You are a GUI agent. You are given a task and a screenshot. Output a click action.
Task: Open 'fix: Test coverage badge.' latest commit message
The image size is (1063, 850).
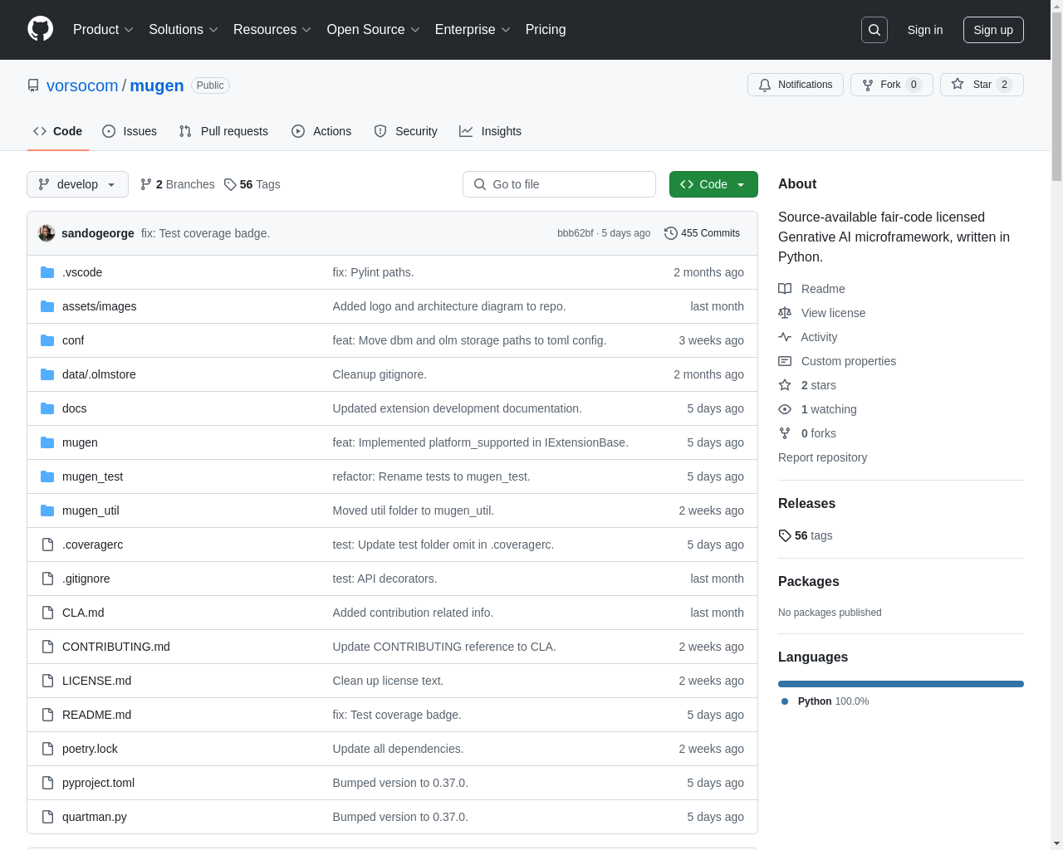point(205,233)
